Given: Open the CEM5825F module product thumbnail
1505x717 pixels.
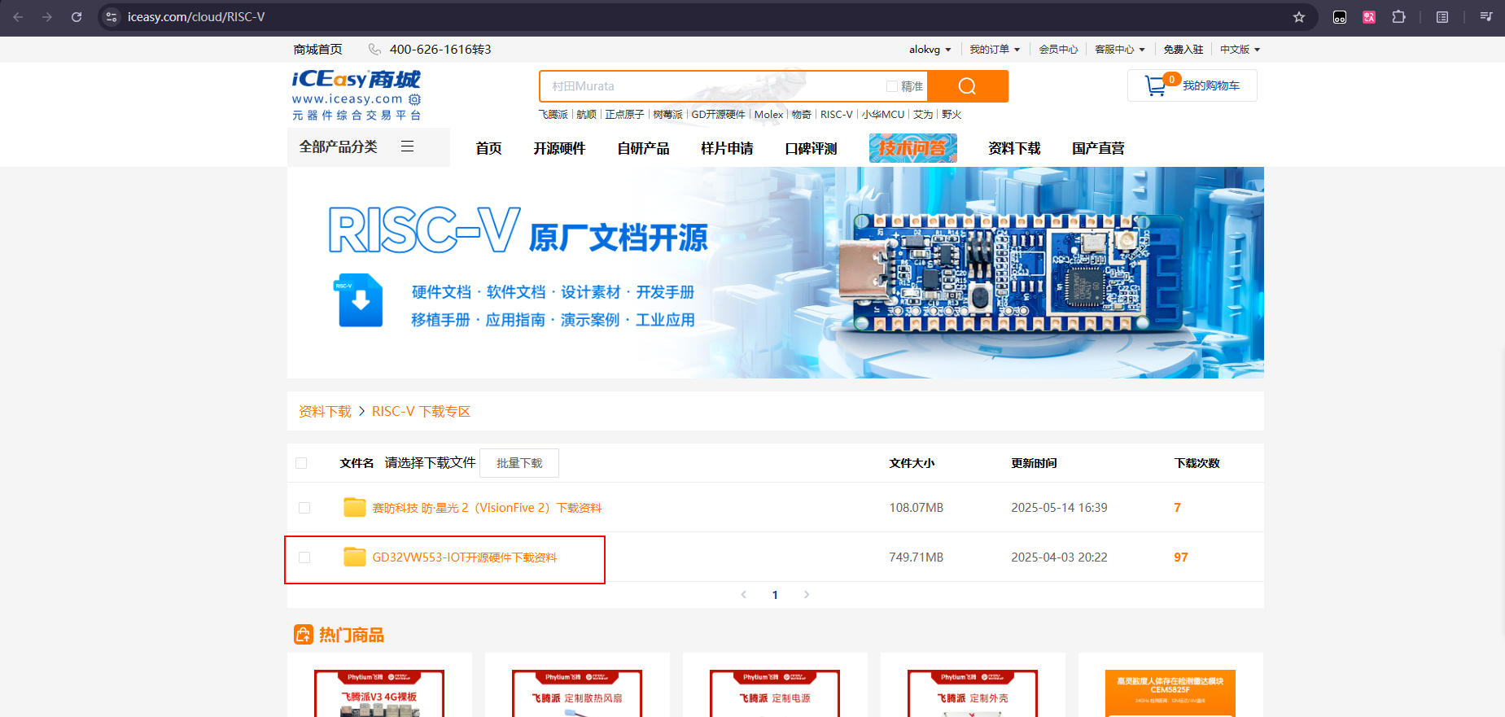Looking at the screenshot, I should click(1170, 693).
